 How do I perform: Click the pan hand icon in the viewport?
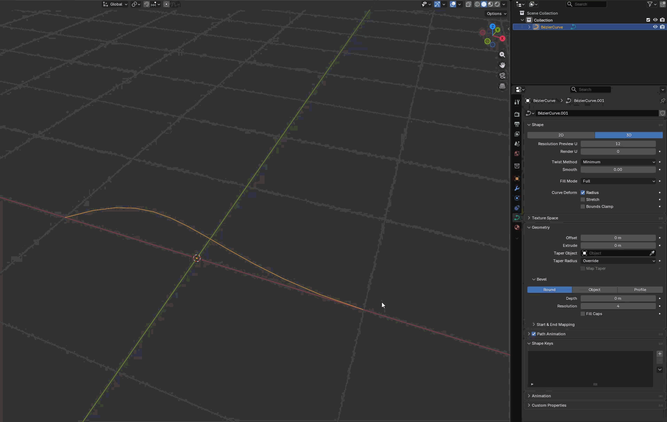502,65
